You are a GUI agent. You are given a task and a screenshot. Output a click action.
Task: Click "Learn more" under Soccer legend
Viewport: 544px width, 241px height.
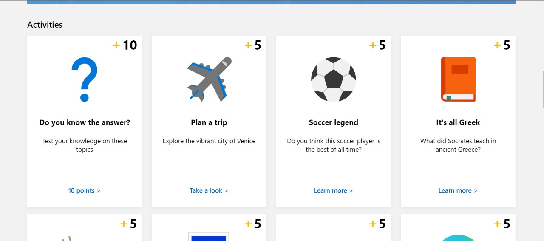coord(333,190)
